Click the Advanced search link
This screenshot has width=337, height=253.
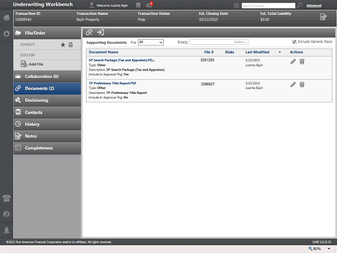click(314, 6)
